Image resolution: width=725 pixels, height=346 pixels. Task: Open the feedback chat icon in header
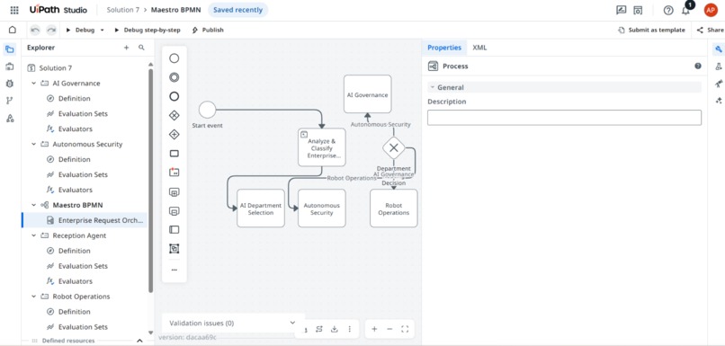(621, 10)
